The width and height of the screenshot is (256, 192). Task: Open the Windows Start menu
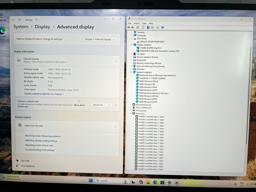(91, 181)
